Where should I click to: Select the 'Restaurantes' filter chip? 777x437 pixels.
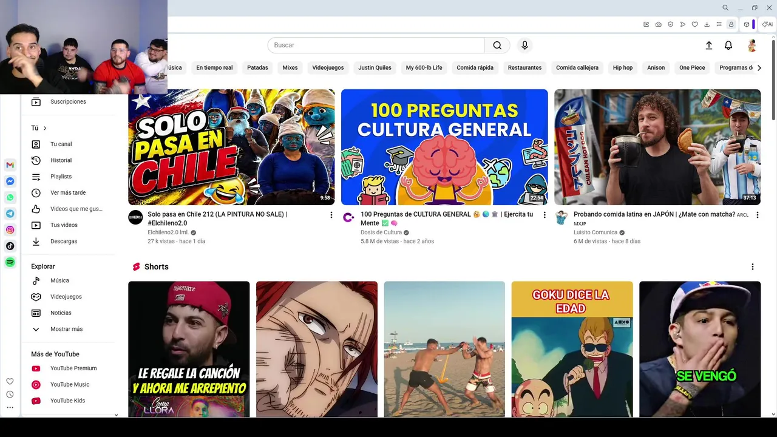pyautogui.click(x=524, y=67)
